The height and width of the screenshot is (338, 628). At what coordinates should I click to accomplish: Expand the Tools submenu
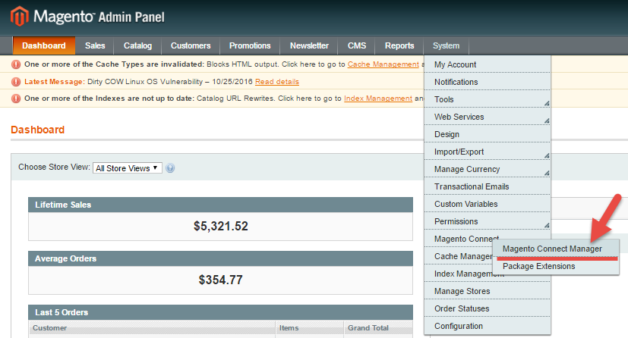coord(487,99)
